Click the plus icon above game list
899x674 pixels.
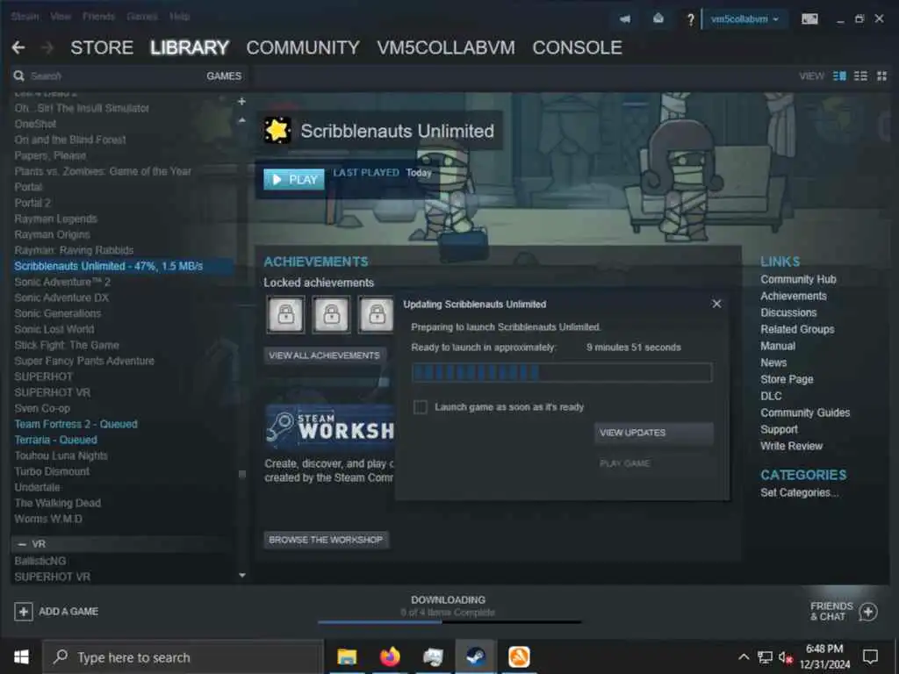coord(242,102)
